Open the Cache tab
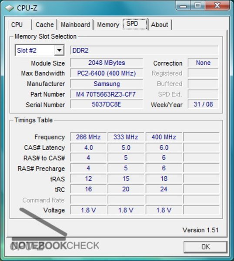The width and height of the screenshot is (234, 261). (x=45, y=25)
